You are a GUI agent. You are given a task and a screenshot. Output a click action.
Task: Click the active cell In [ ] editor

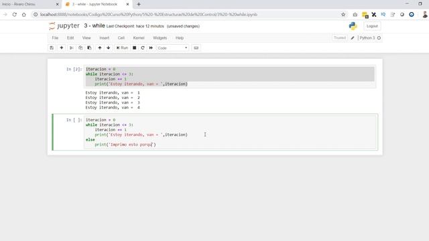[231, 133]
